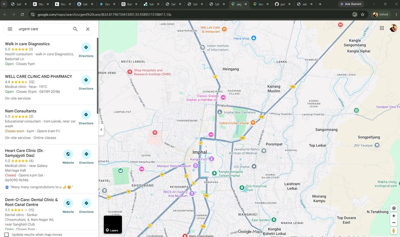
Task: Click the RKCS Art Gallery marker
Action: click(192, 193)
